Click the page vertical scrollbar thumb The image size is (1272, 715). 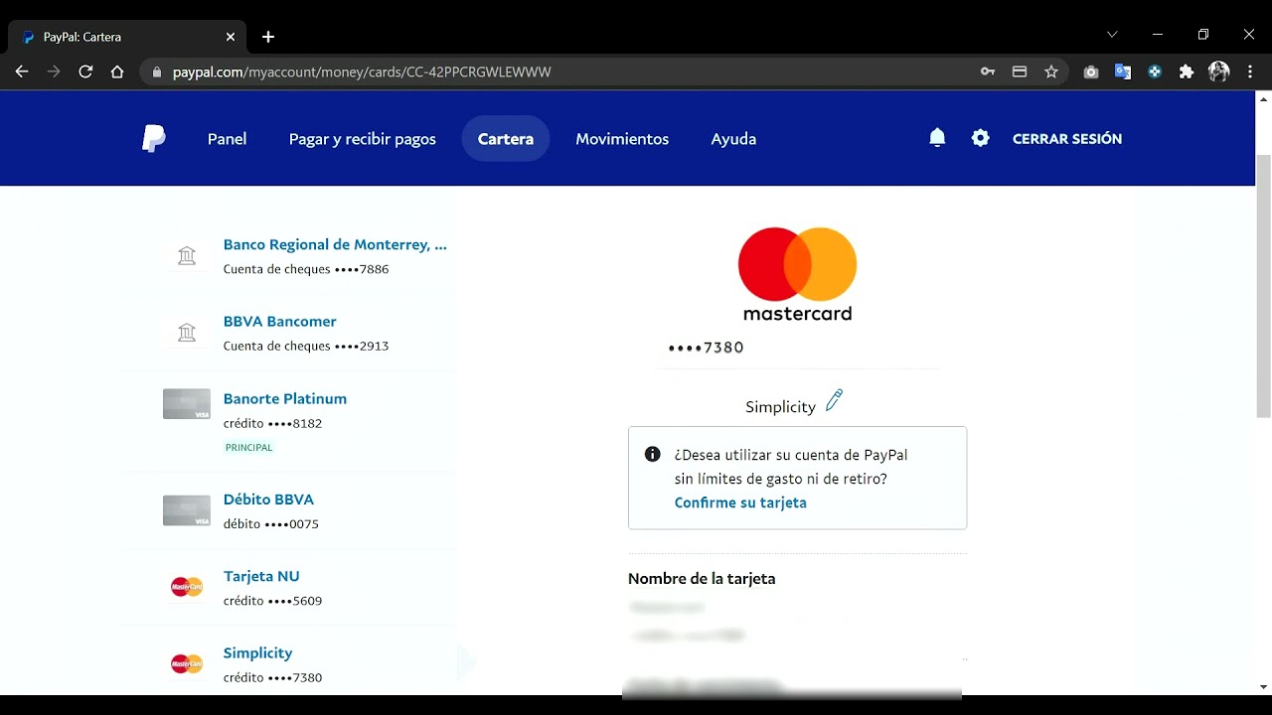pyautogui.click(x=1264, y=286)
